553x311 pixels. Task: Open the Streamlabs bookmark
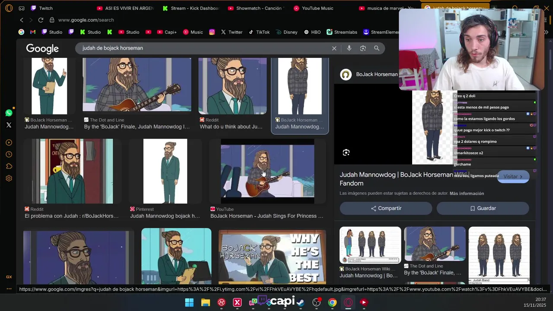point(342,32)
